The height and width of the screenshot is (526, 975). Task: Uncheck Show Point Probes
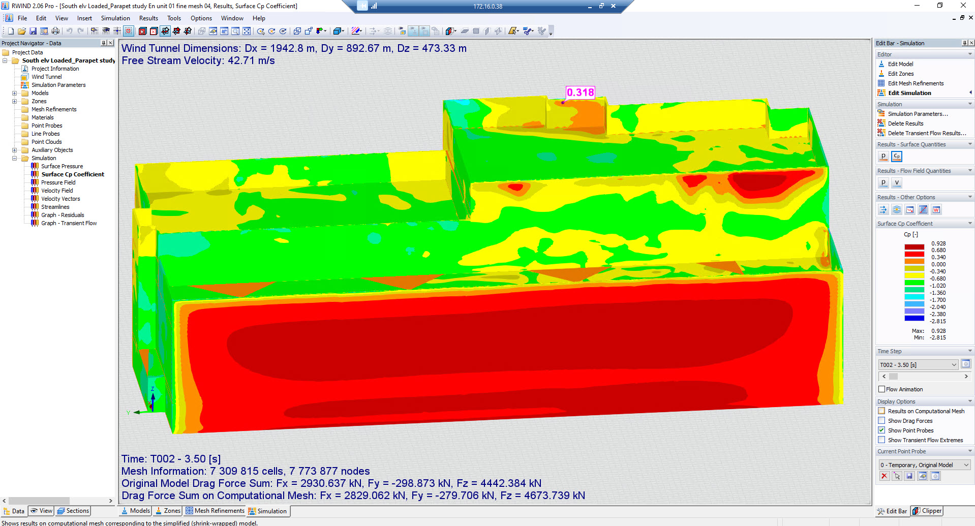click(881, 430)
